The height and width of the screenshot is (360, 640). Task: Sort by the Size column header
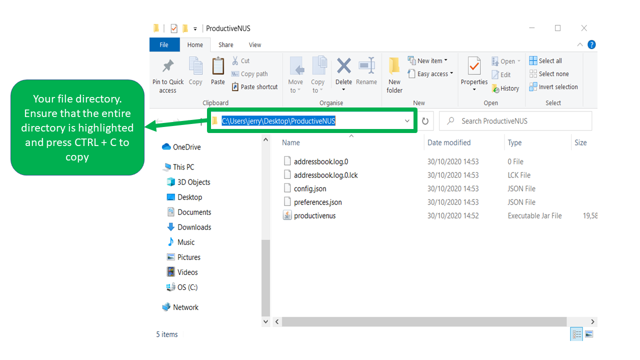tap(580, 142)
